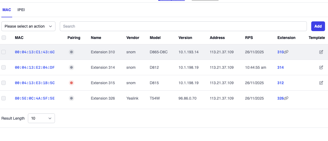Select checkbox for MAC 80:5E:0C:4A:5F:5E row

coord(4,98)
